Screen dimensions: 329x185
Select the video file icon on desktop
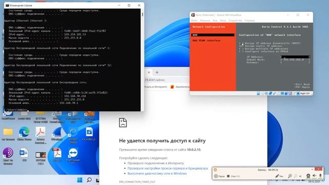tap(89, 132)
